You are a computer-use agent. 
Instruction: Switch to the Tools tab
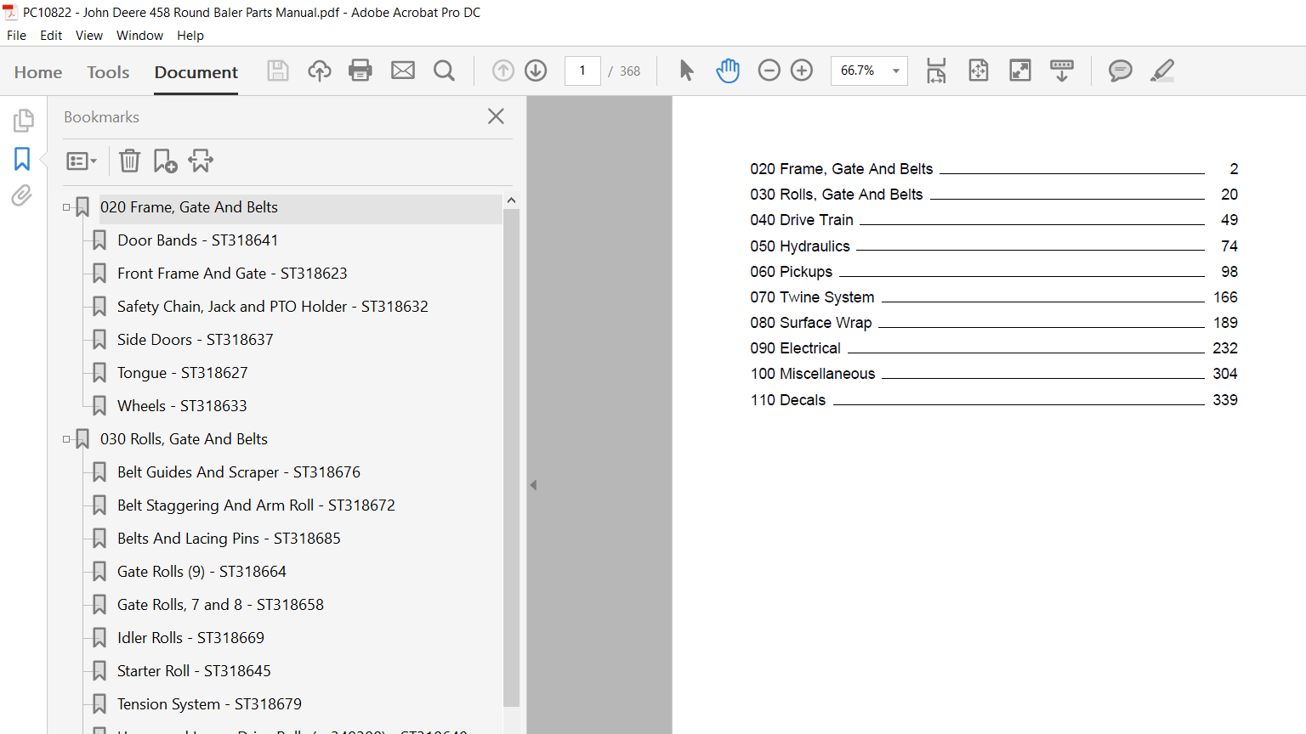[x=108, y=72]
